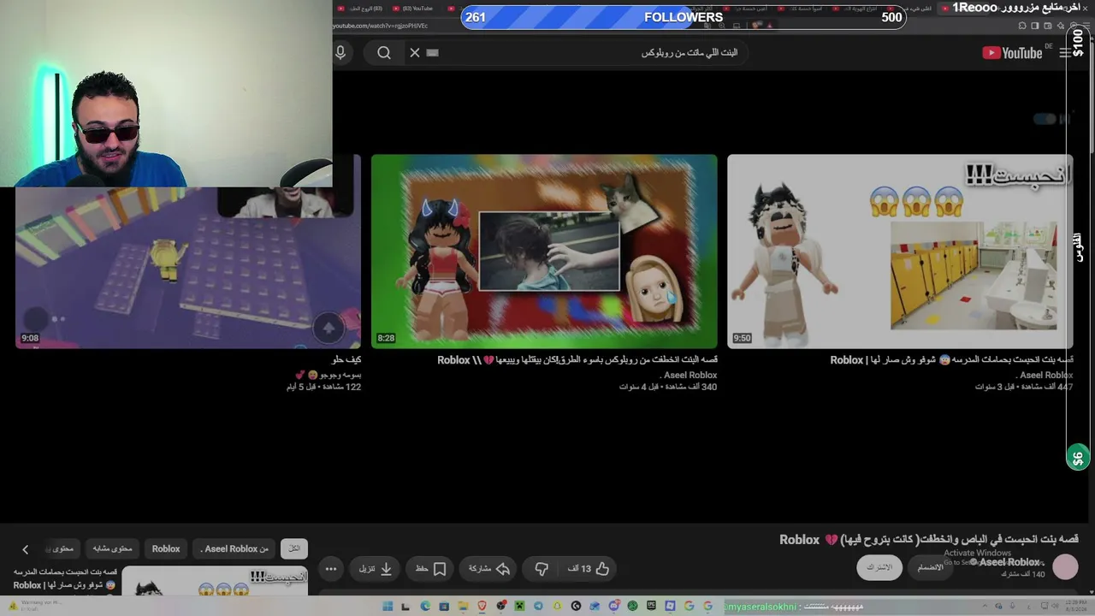Open Brave browser from the taskbar
The image size is (1095, 616).
pos(482,607)
